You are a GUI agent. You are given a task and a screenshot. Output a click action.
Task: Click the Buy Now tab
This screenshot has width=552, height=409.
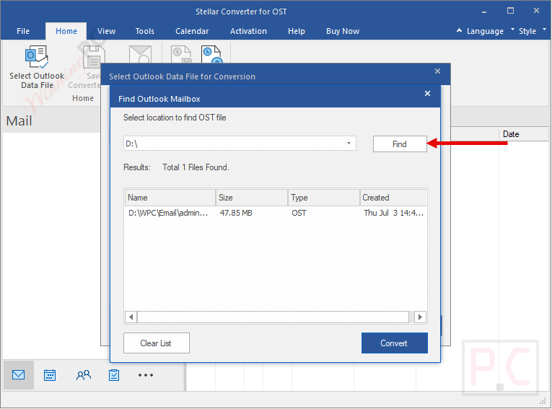point(343,31)
